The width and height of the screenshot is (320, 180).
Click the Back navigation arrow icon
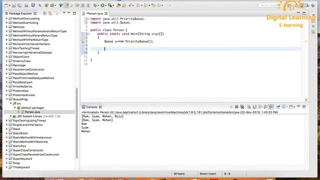pos(159,5)
